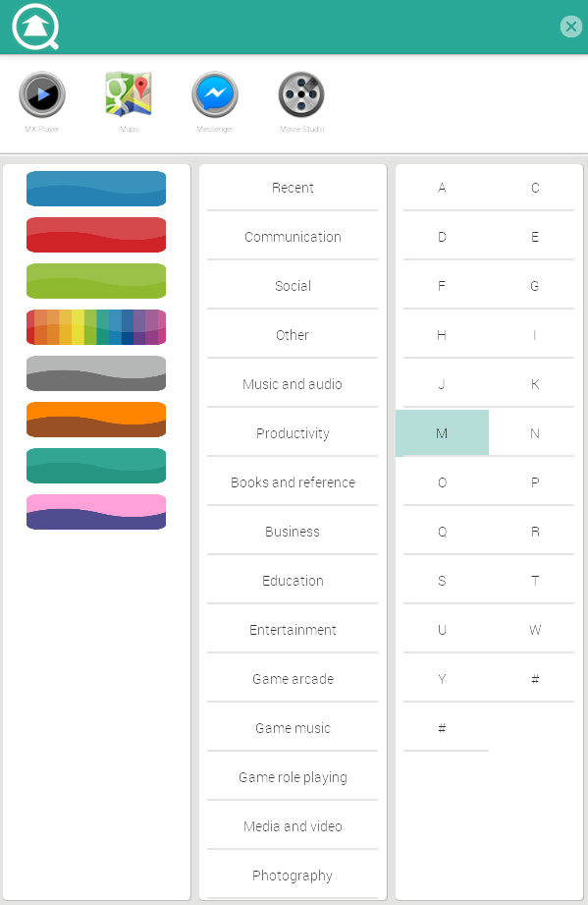Browse the Social category

[292, 285]
